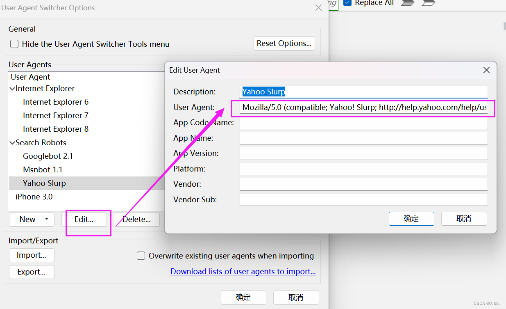Confirm options with bottom 确定 button
506x309 pixels.
[243, 297]
